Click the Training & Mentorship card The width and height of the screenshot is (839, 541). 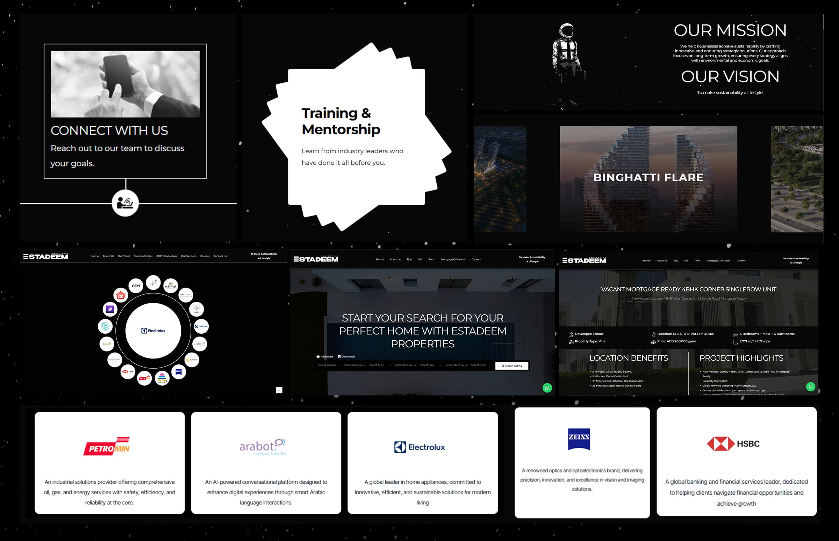tap(356, 137)
